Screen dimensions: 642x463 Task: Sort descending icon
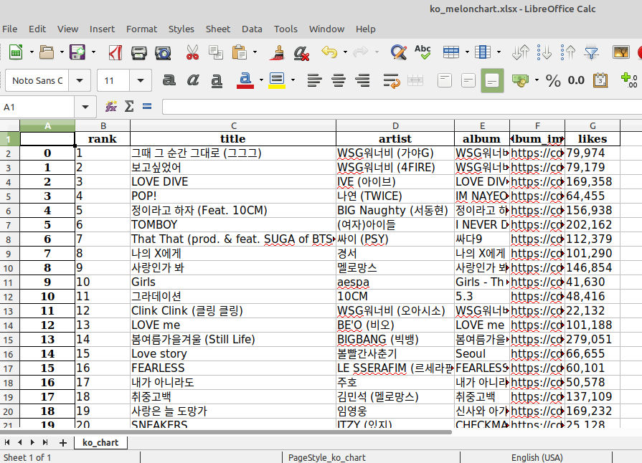coord(568,52)
